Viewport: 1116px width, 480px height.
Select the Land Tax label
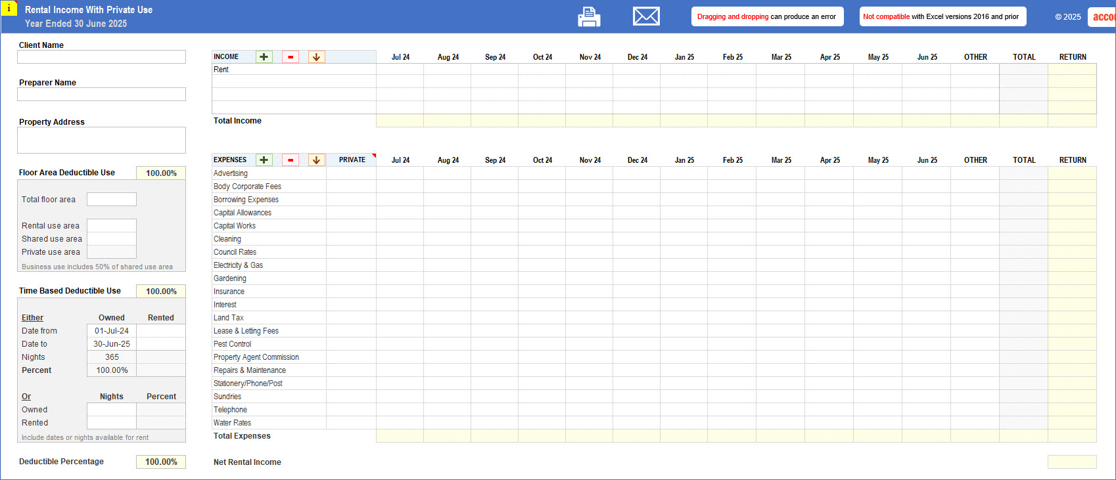tap(229, 318)
